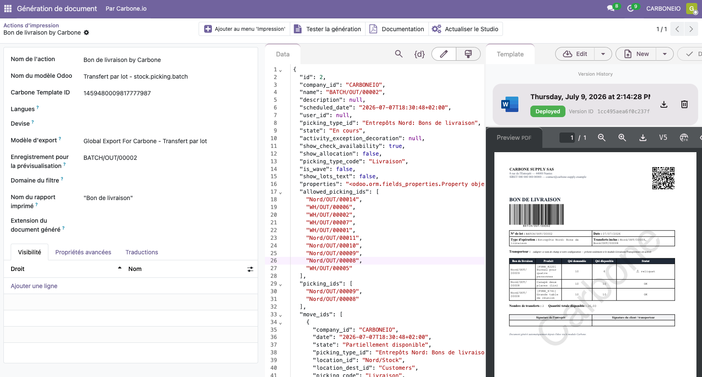Click the Actions d'impression breadcrumb

[31, 25]
